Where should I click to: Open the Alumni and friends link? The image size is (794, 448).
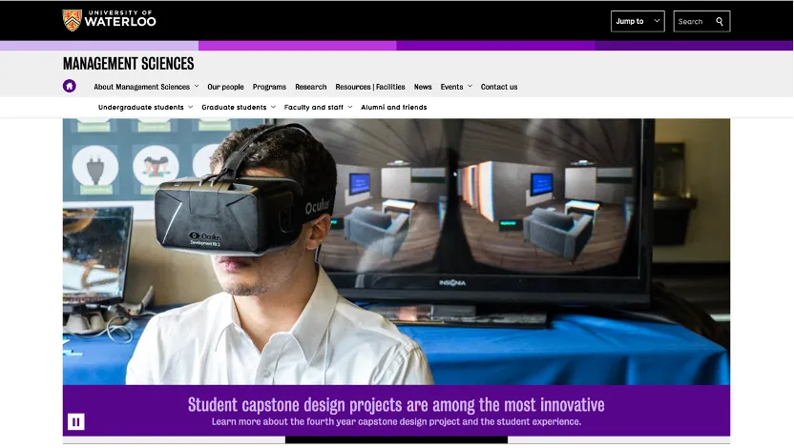tap(393, 108)
